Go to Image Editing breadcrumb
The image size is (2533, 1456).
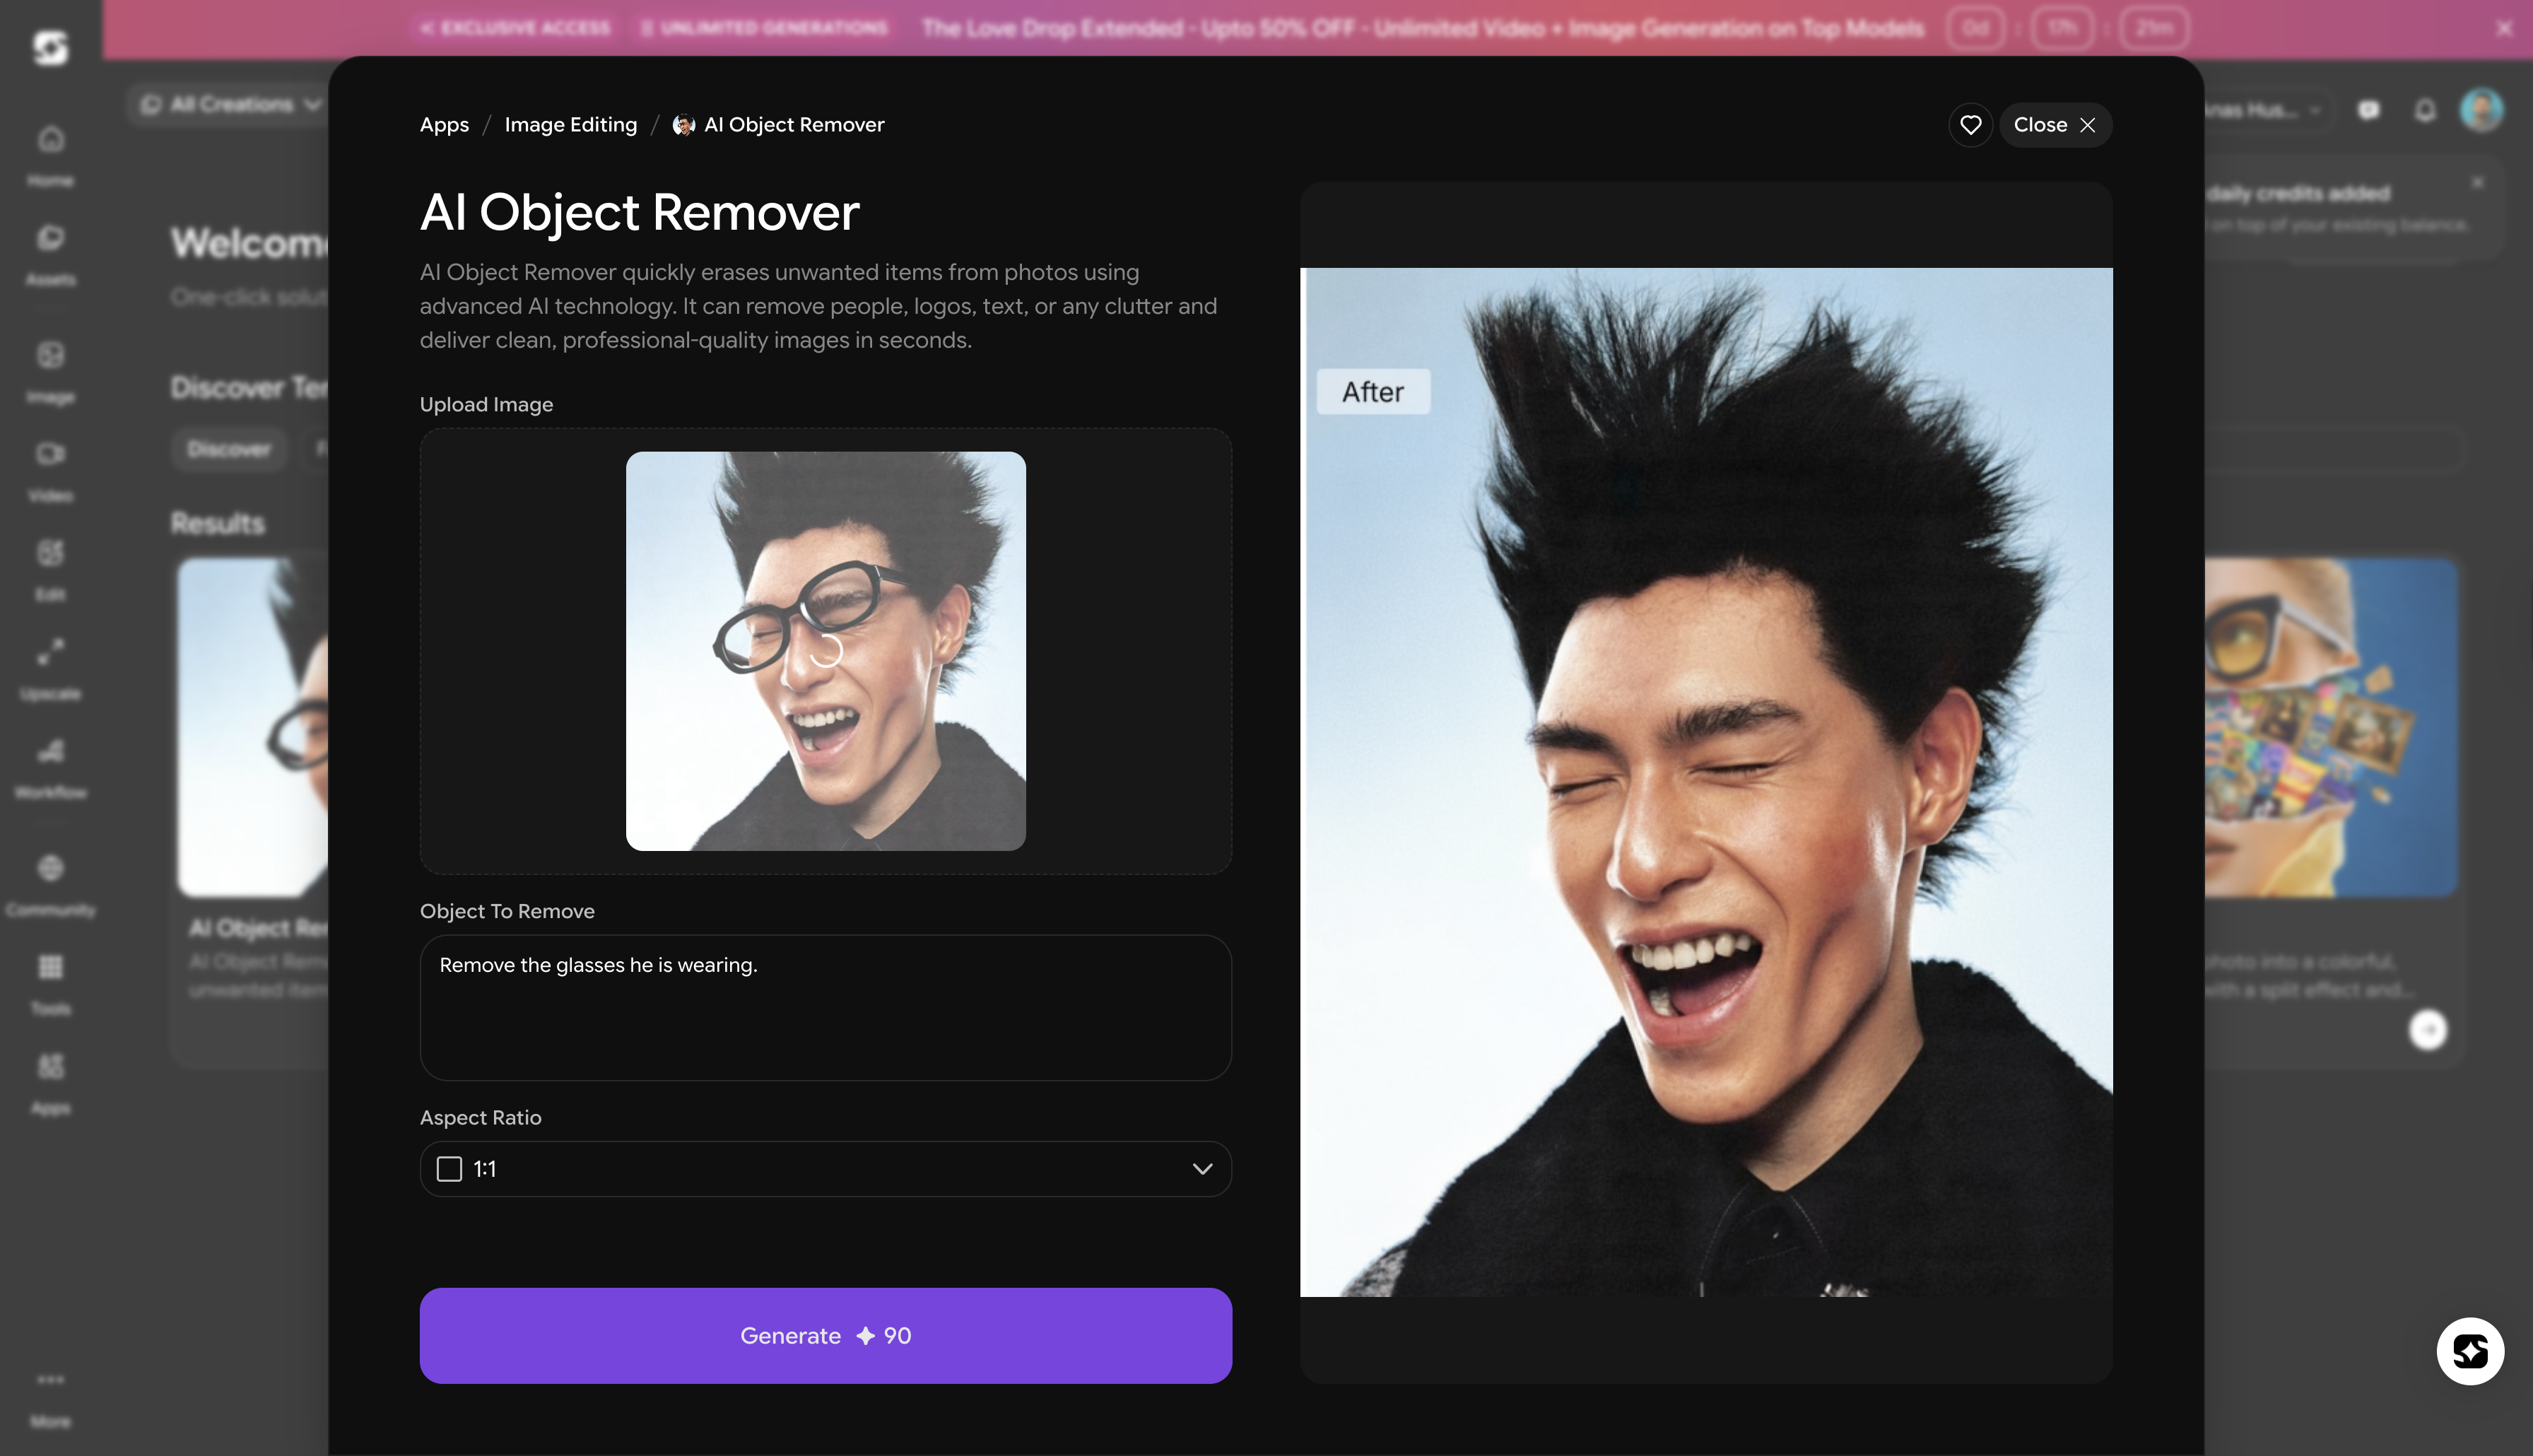point(570,125)
